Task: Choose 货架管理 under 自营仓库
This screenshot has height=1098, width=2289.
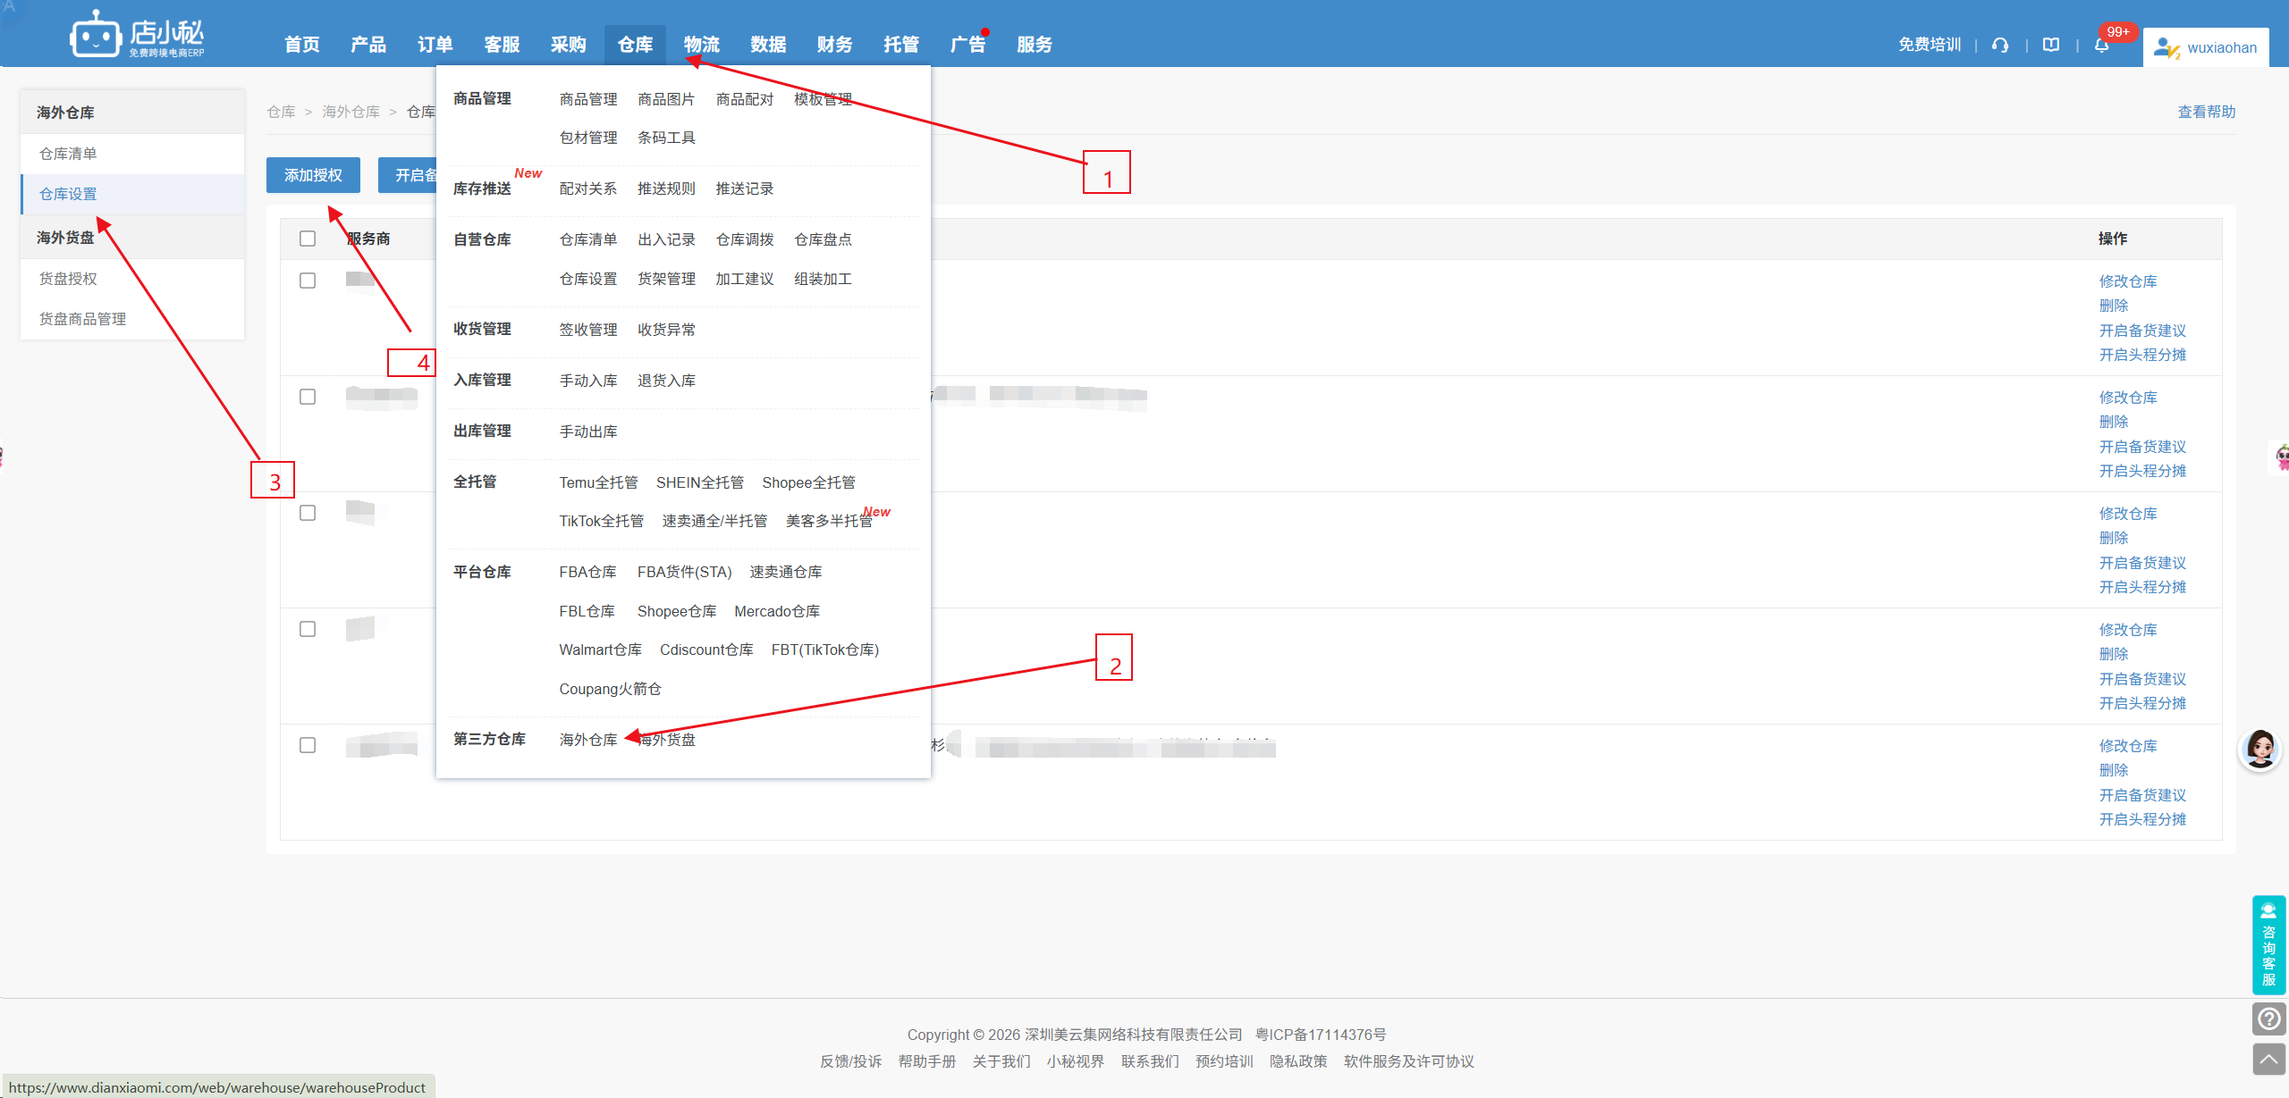Action: [x=666, y=279]
